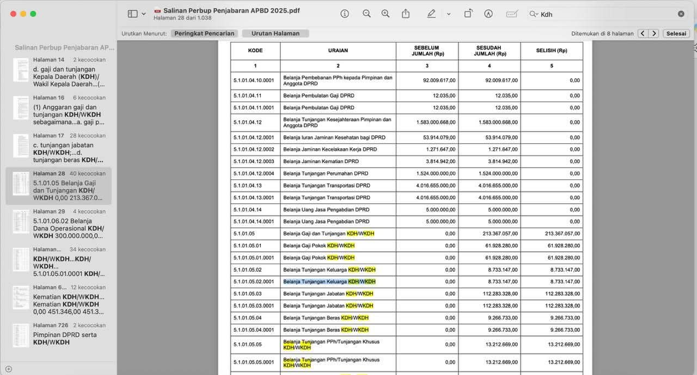The height and width of the screenshot is (375, 697).
Task: Click the rotate page icon
Action: (x=468, y=14)
